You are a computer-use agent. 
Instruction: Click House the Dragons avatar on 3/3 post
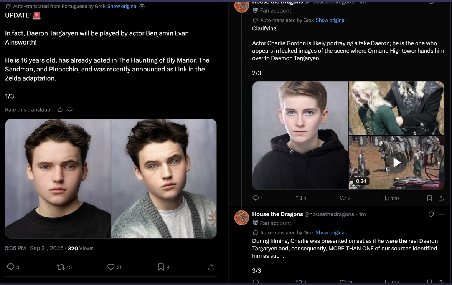point(242,218)
